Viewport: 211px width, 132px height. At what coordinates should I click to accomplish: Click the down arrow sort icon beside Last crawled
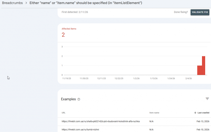pyautogui.click(x=195, y=112)
